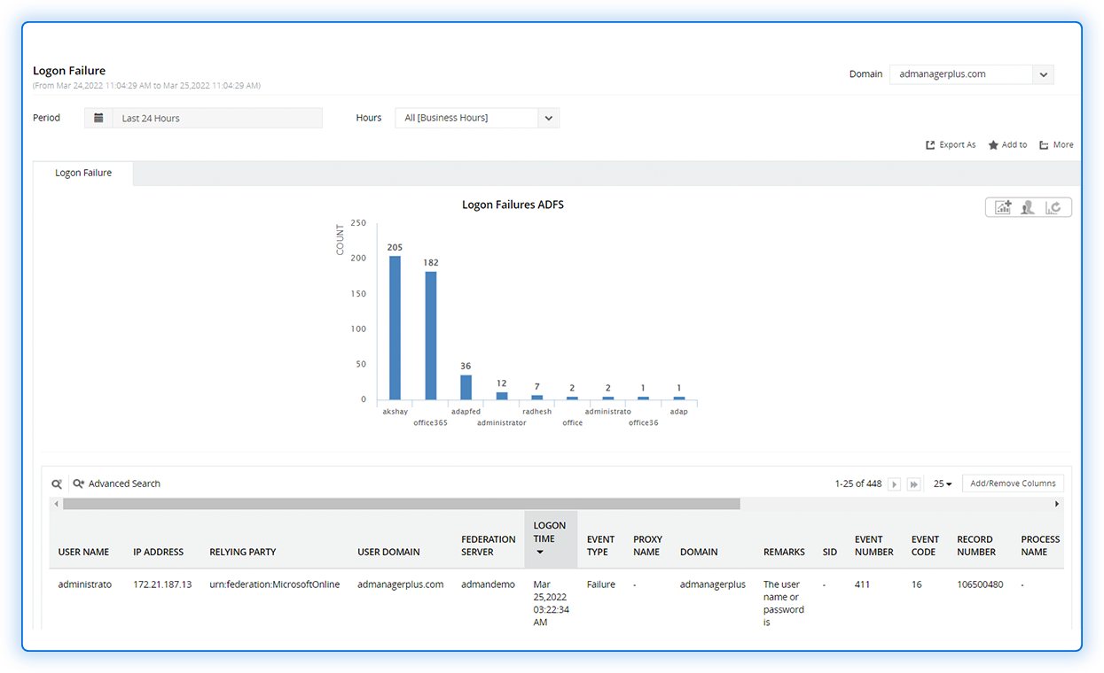Screen dimensions: 1104x673
Task: Click the Failure event type cell
Action: click(601, 584)
